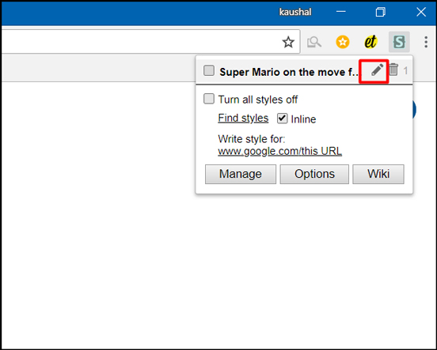This screenshot has width=437, height=350.
Task: Uncheck the Inline checkbox
Action: 282,119
